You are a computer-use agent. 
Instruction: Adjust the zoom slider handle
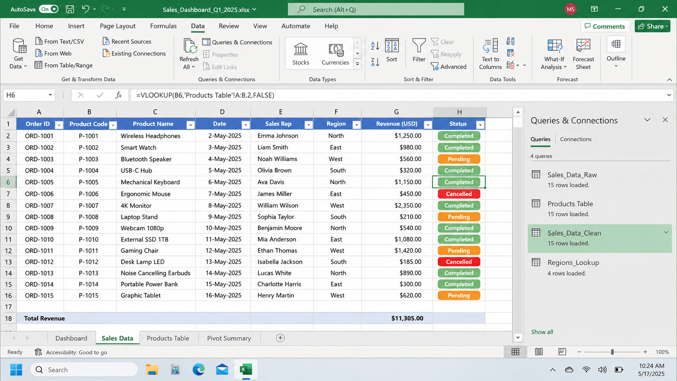point(612,352)
